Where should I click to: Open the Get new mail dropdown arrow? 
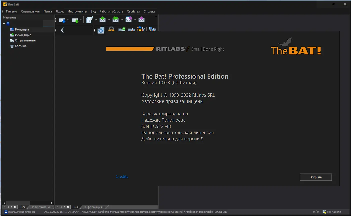68,20
